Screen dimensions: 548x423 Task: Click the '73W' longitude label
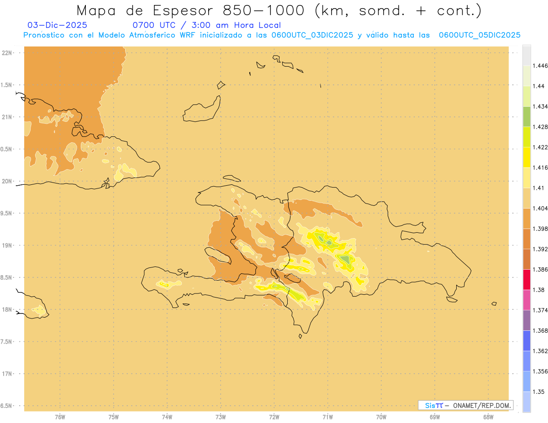pos(221,417)
